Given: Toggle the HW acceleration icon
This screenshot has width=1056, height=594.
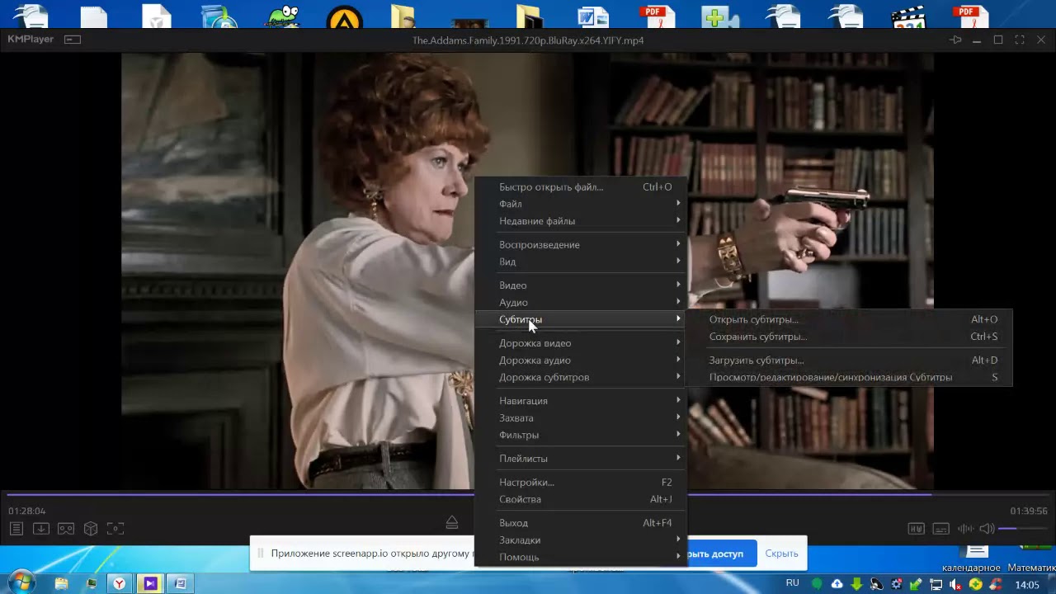Looking at the screenshot, I should coord(916,529).
